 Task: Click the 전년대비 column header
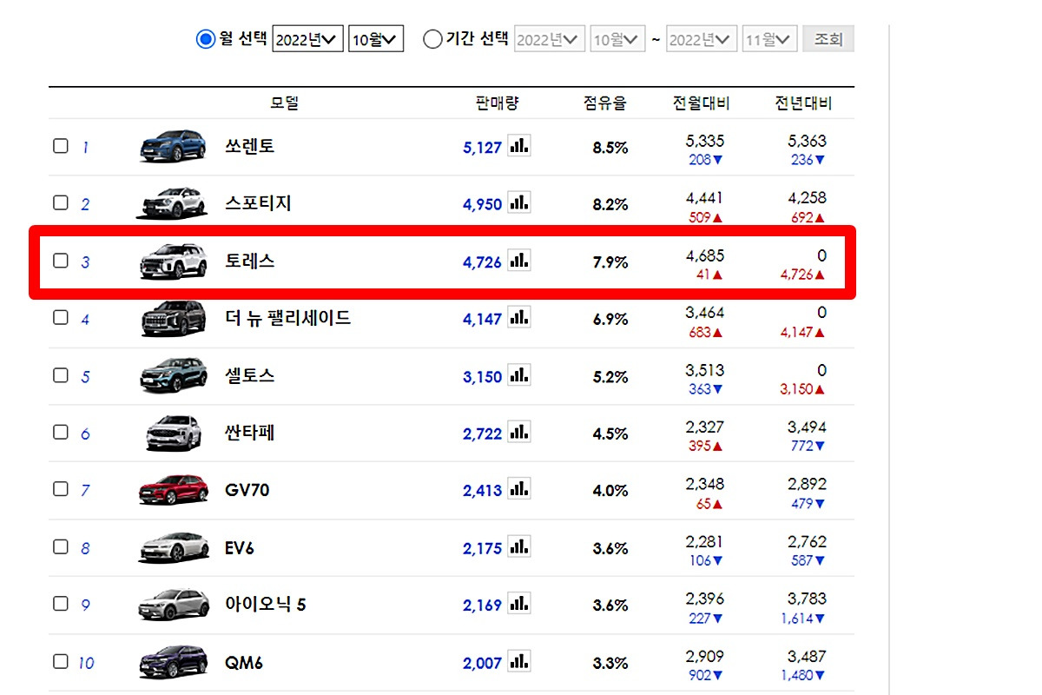click(x=803, y=103)
